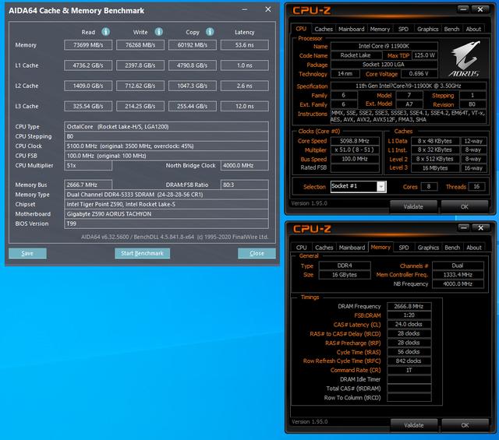The width and height of the screenshot is (499, 440).
Task: Go to Graphics tab in lower CPU-Z
Action: (427, 247)
